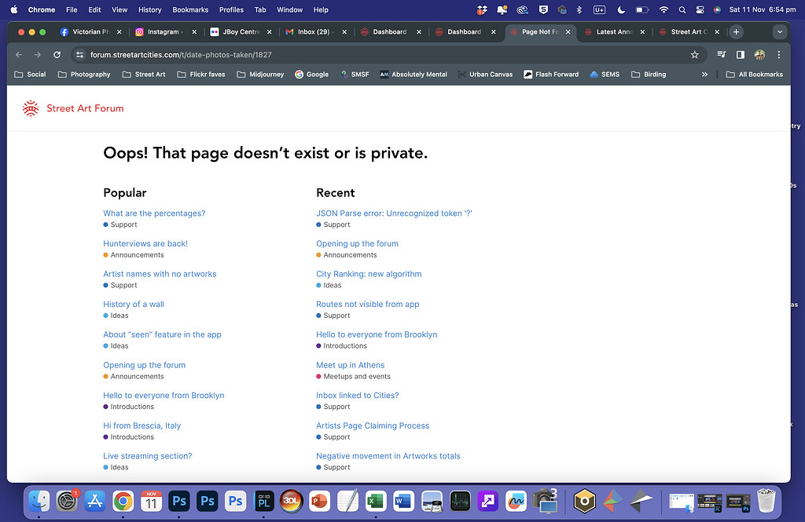Click the Street Art Forum logo
Viewport: 805px width, 522px height.
(73, 108)
